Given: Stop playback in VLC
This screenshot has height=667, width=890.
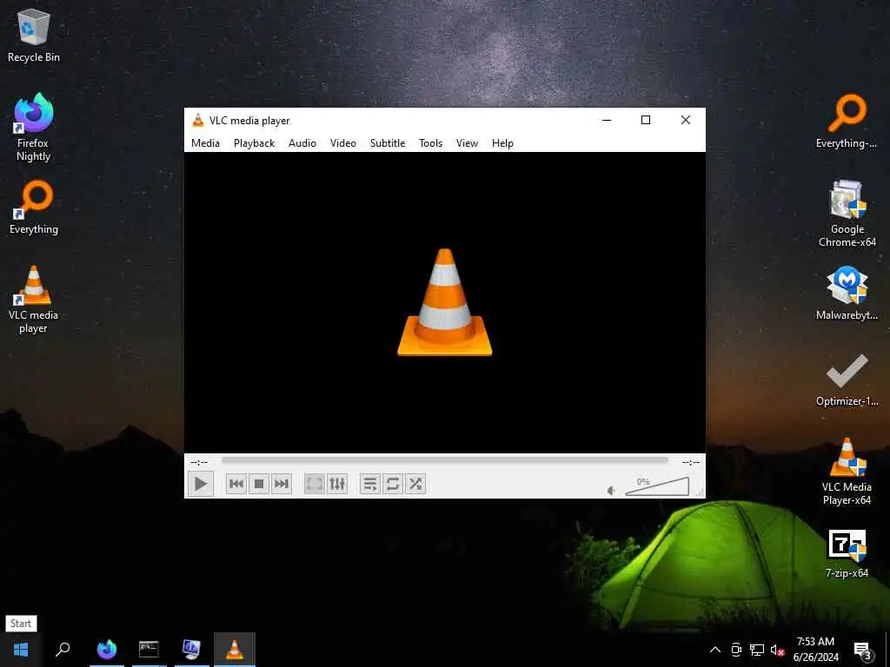Looking at the screenshot, I should click(x=259, y=484).
